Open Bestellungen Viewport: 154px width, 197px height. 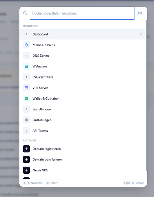point(83,109)
